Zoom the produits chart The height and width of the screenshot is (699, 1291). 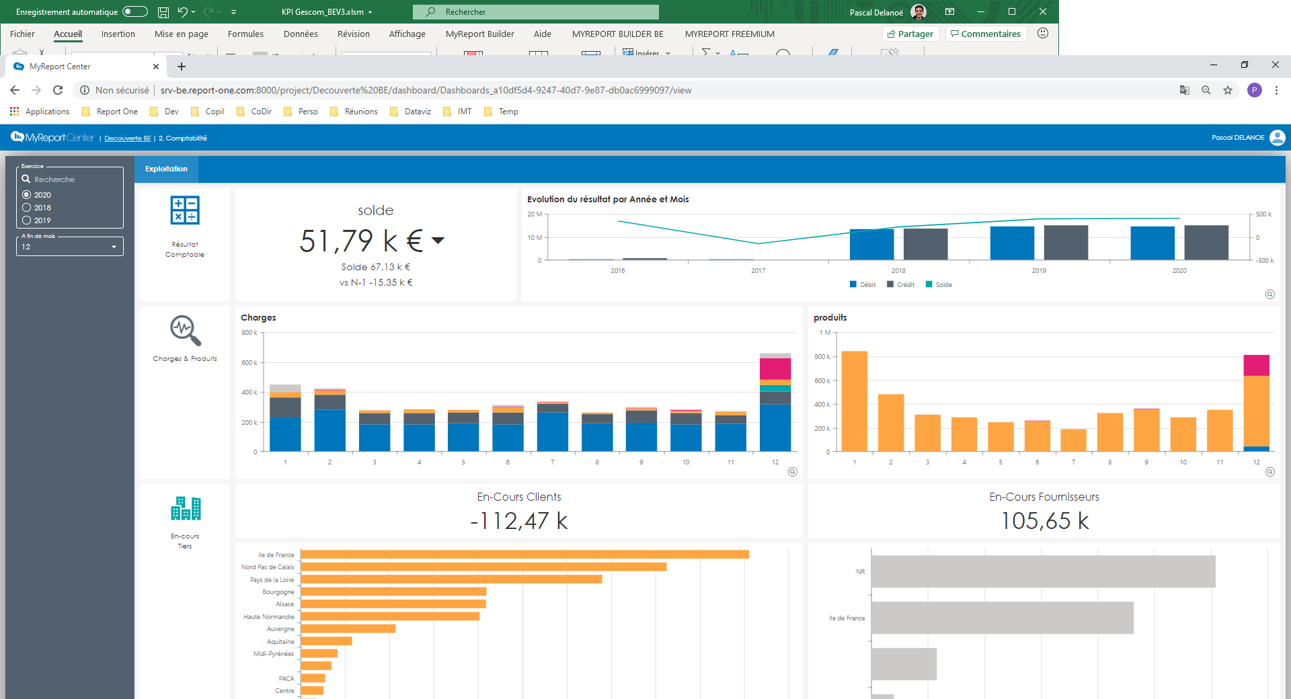pyautogui.click(x=1270, y=472)
